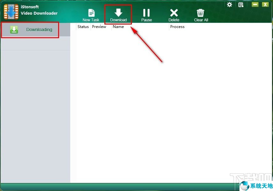This screenshot has width=273, height=191.
Task: Click the Name column header
Action: point(118,27)
